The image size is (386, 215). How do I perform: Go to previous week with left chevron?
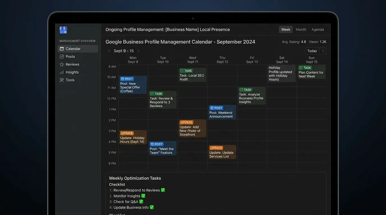point(109,51)
